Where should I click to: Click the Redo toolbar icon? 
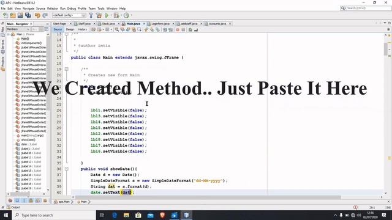tap(45, 15)
